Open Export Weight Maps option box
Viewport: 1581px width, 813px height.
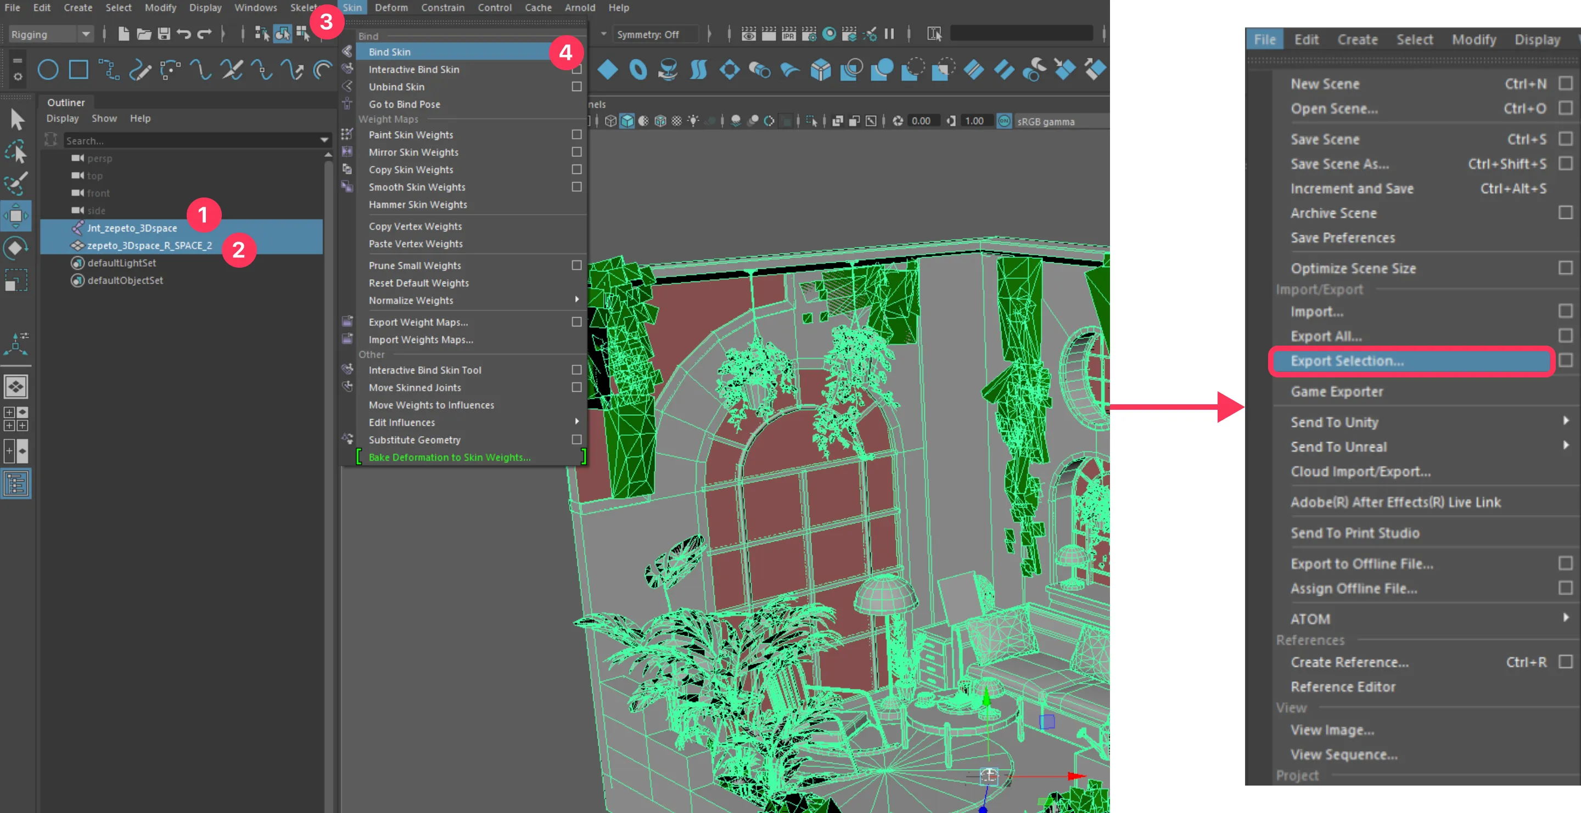(x=576, y=321)
